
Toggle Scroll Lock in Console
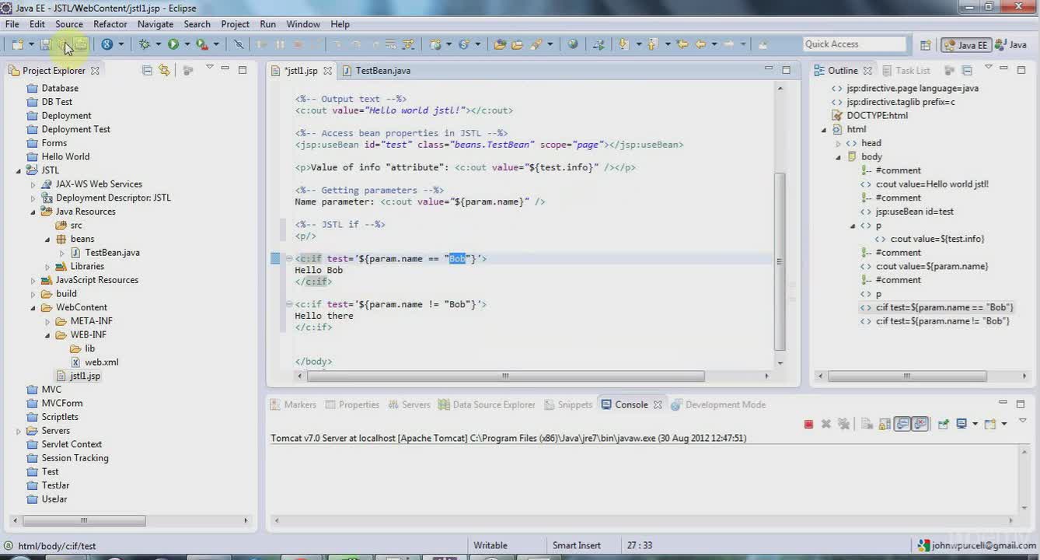(x=885, y=424)
